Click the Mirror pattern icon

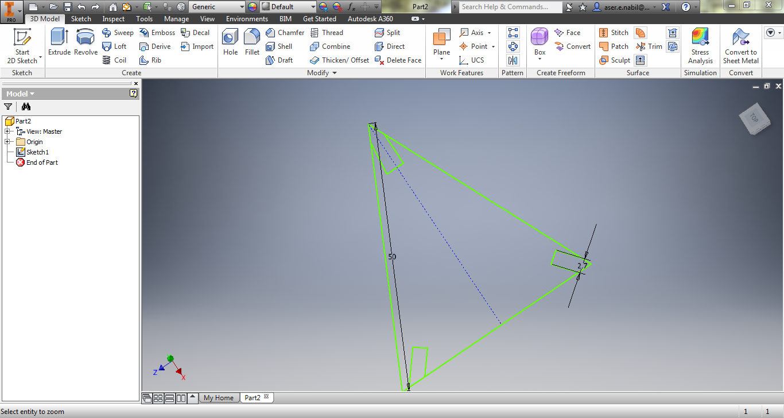[513, 60]
